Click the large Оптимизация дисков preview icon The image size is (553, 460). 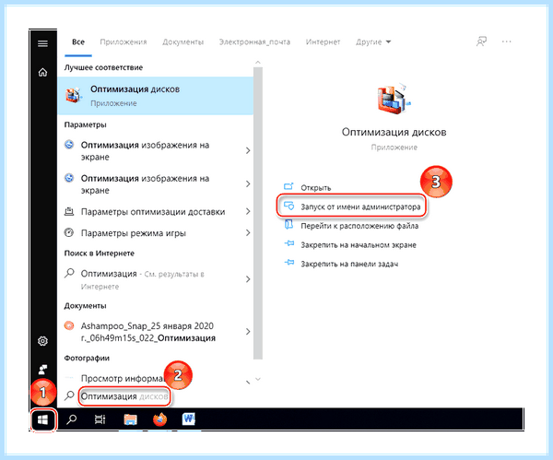[x=394, y=100]
